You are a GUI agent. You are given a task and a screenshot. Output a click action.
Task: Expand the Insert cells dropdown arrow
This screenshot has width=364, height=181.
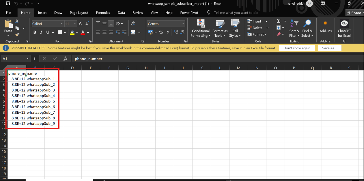[266, 21]
